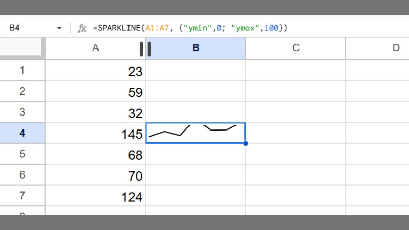Select row 6 header
Viewport: 409px width, 230px height.
[x=22, y=175]
